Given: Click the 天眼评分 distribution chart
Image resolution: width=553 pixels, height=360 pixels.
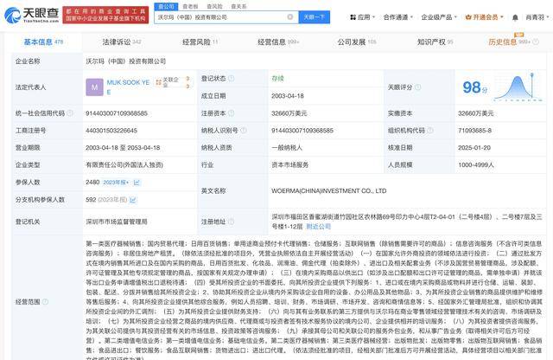Looking at the screenshot, I should (x=518, y=87).
